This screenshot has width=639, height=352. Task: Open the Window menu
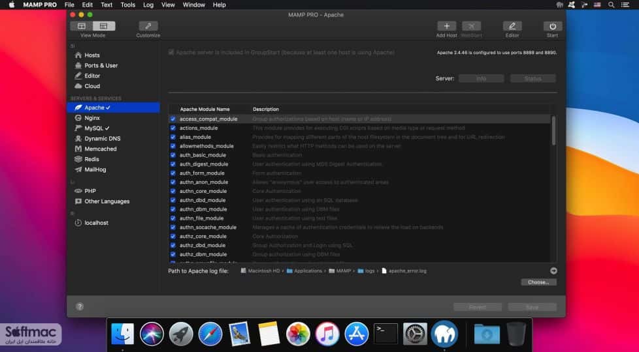[194, 5]
